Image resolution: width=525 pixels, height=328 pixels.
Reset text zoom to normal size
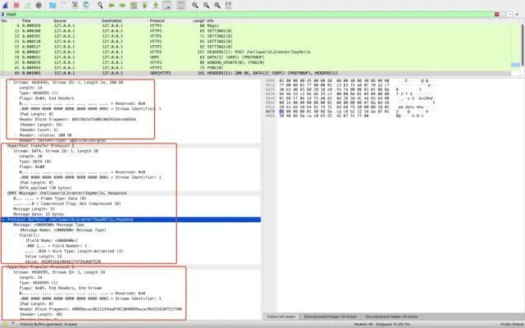(x=217, y=5)
